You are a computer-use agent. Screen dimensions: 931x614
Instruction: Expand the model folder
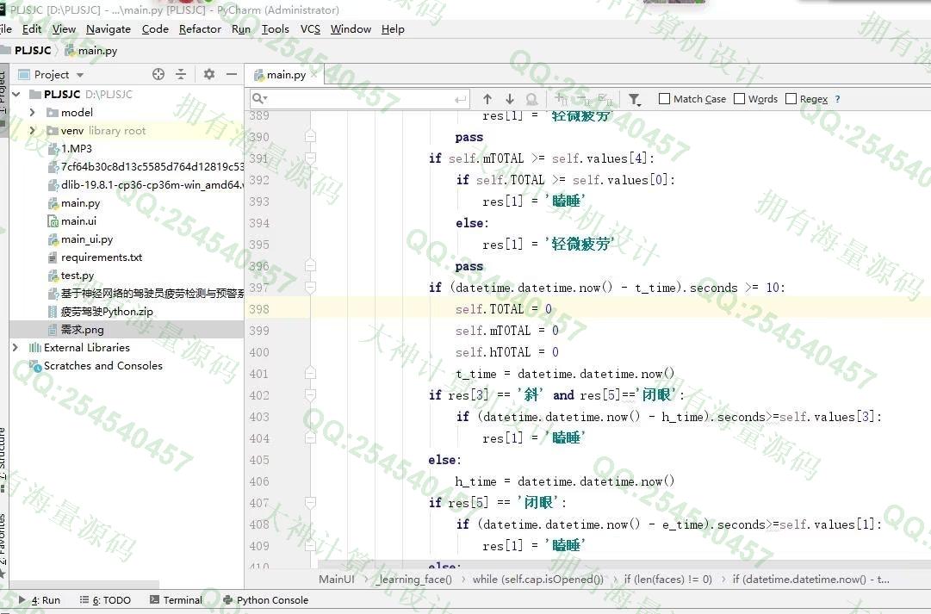[x=32, y=112]
